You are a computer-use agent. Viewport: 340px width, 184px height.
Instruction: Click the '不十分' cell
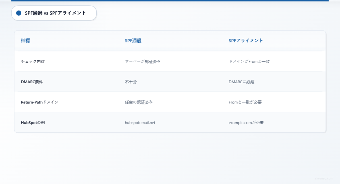pos(131,82)
